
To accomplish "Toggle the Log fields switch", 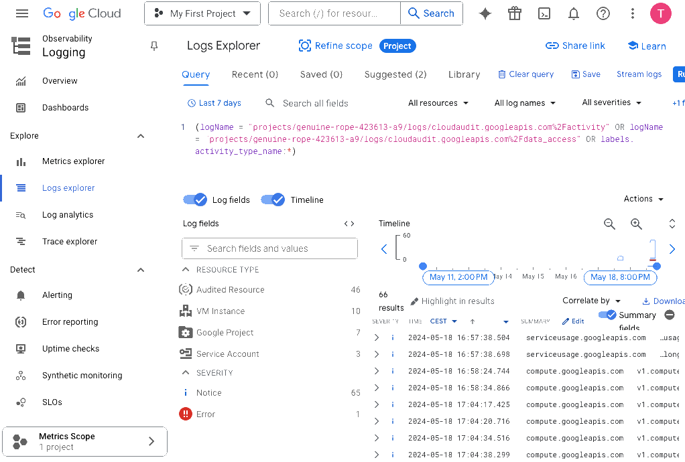I will 195,200.
